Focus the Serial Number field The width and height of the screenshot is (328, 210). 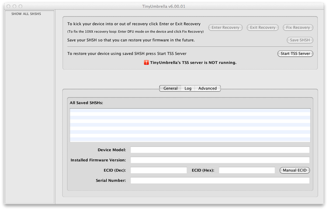point(220,180)
